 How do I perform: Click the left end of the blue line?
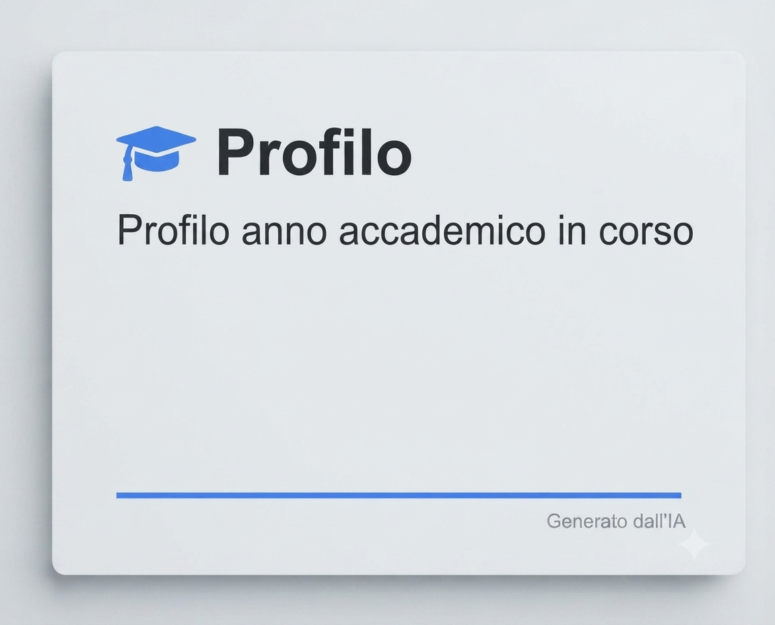120,496
